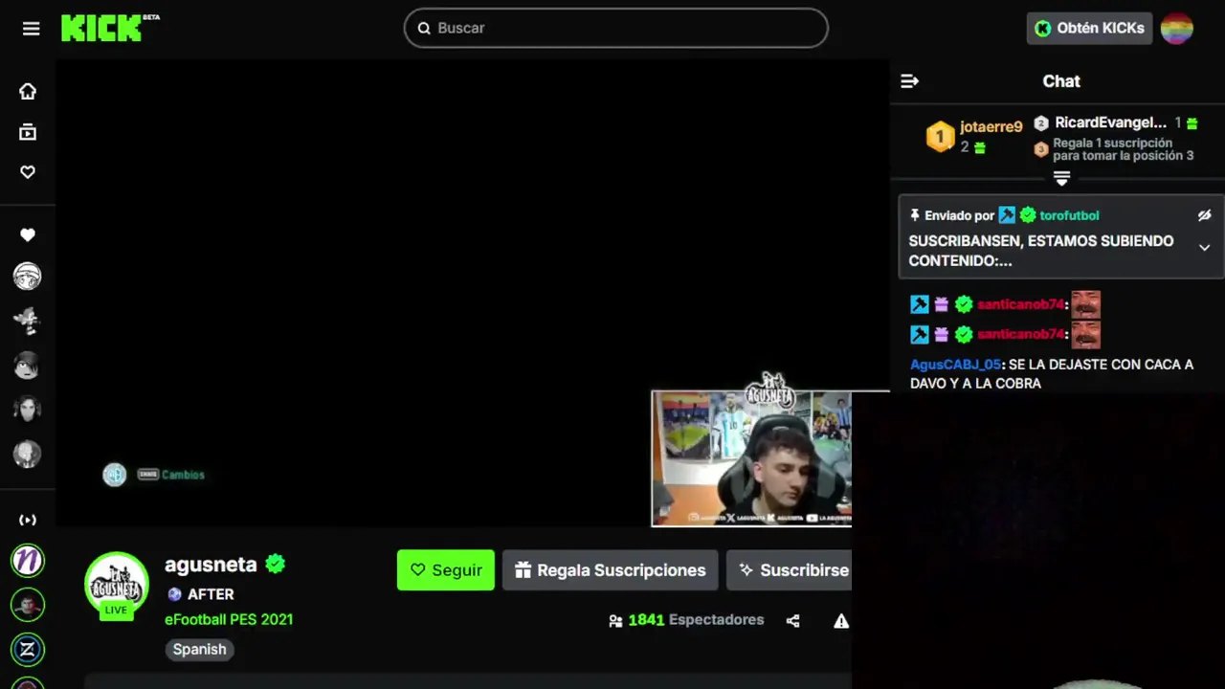This screenshot has width=1225, height=689.
Task: Click the Obtén KICKs button
Action: [1089, 28]
